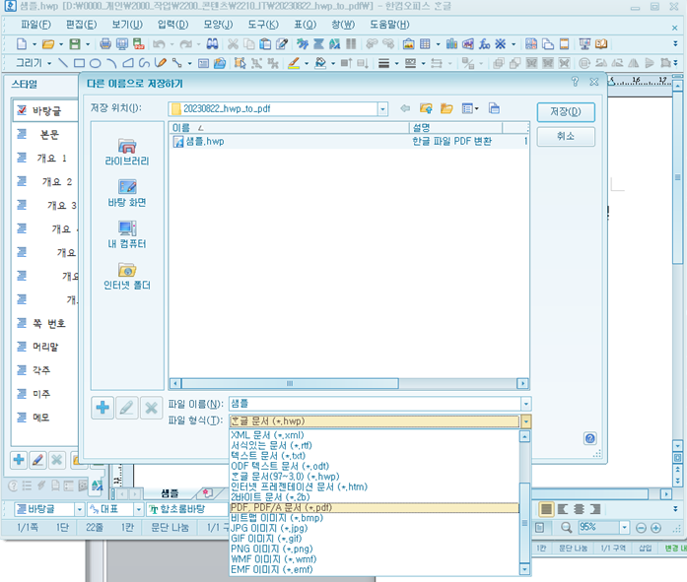Open Library location in save dialog

pos(126,152)
